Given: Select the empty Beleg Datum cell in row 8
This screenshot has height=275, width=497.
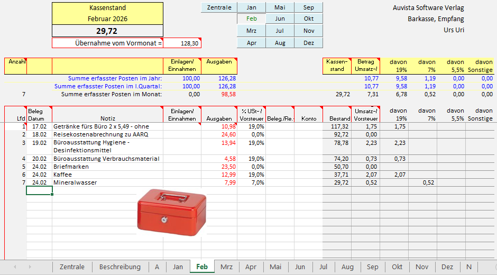Looking at the screenshot, I should coord(39,190).
